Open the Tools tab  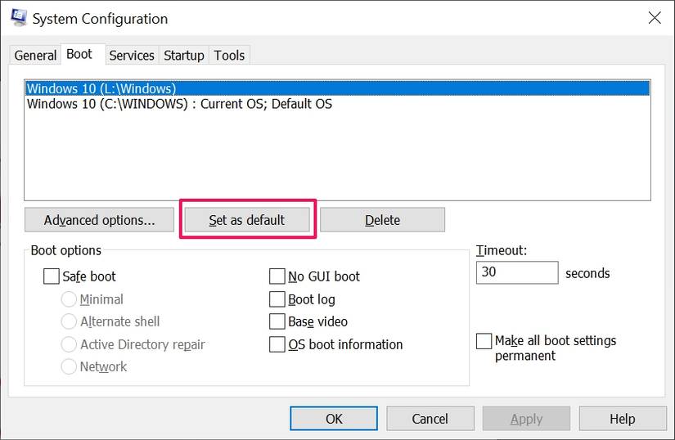click(229, 56)
